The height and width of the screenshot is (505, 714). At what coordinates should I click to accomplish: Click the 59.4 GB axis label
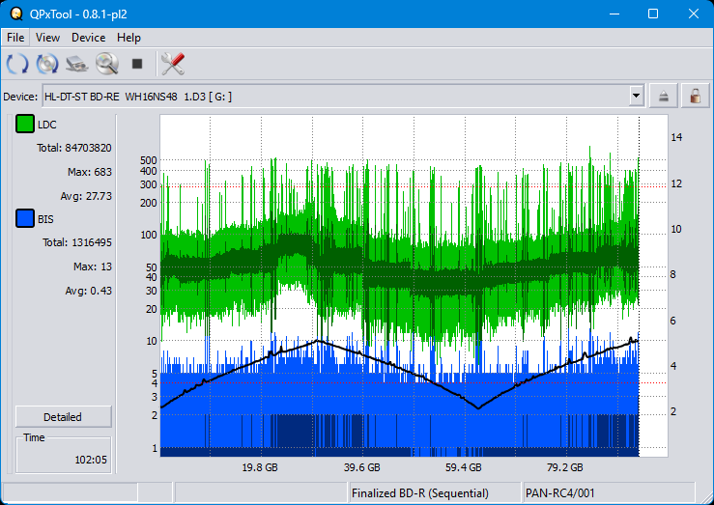[463, 467]
